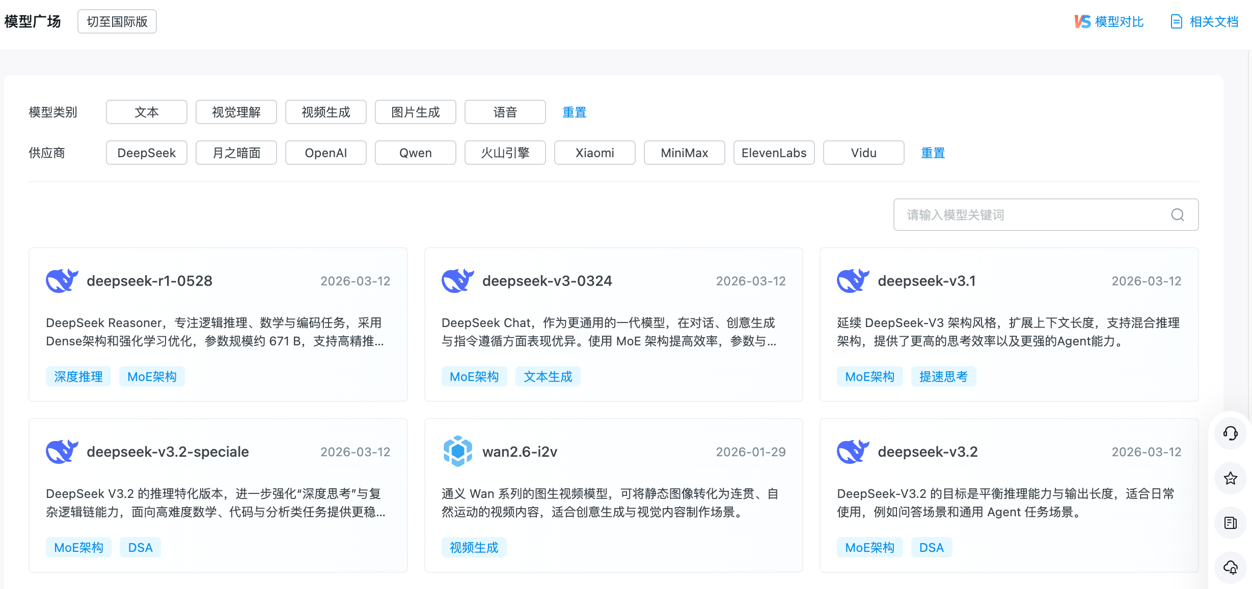Reset the supplier filters with 重置
Image resolution: width=1252 pixels, height=589 pixels.
(932, 153)
